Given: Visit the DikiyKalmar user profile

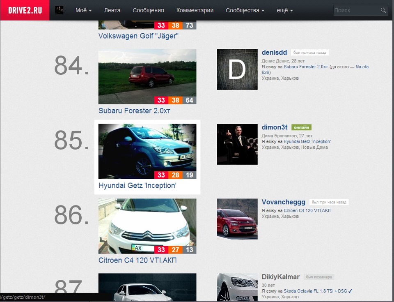Looking at the screenshot, I should click(x=280, y=277).
